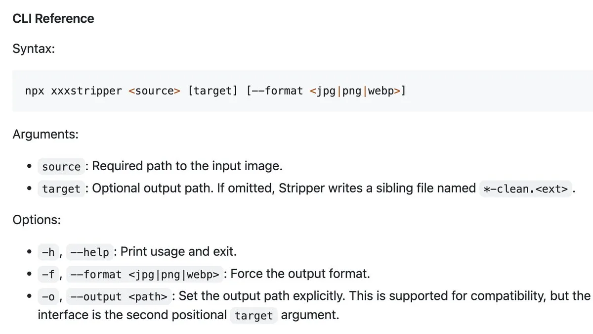Viewport: 593px width, 334px height.
Task: Click [target] in the syntax code block
Action: pyautogui.click(x=213, y=91)
